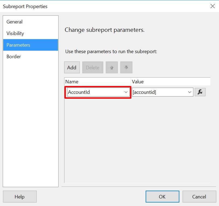Open Help for this dialog

coord(20,197)
